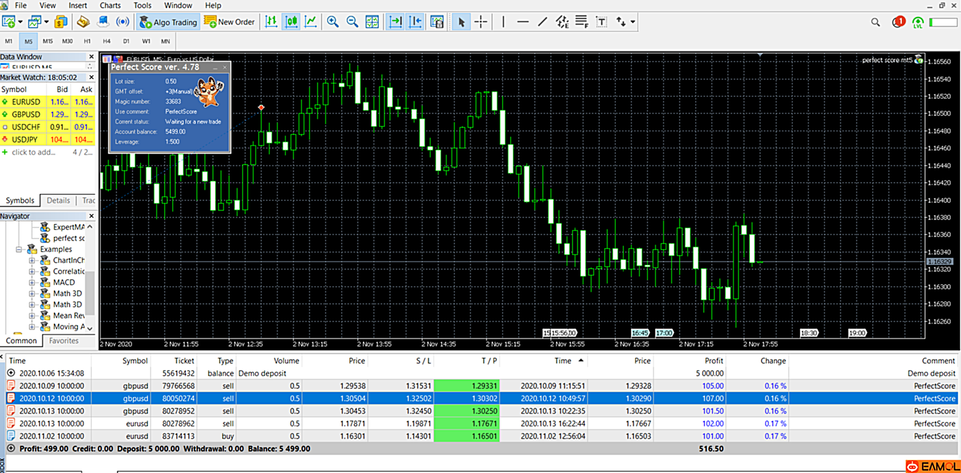Select the Trendline drawing tool
The width and height of the screenshot is (961, 473).
click(x=542, y=22)
